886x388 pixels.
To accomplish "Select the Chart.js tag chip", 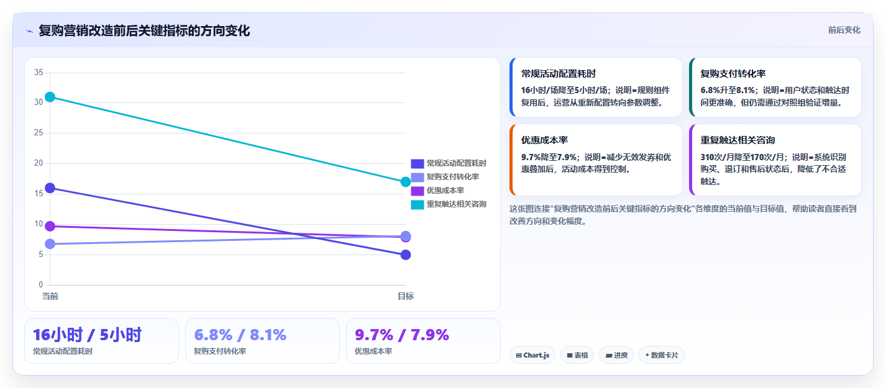I will (532, 355).
